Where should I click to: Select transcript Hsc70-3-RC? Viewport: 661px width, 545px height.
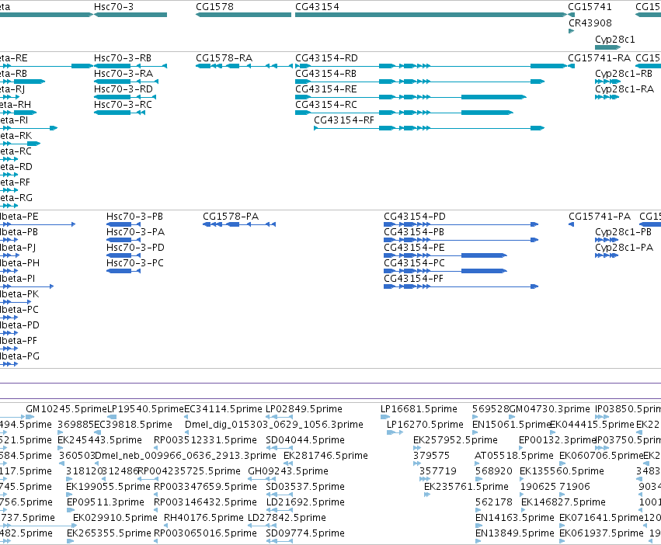pyautogui.click(x=120, y=113)
